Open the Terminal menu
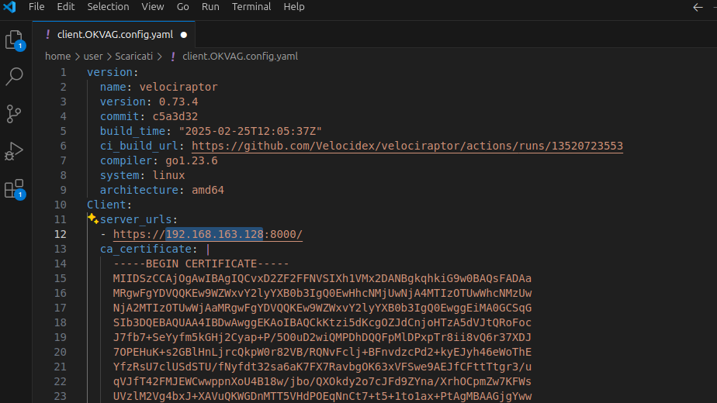 (251, 7)
